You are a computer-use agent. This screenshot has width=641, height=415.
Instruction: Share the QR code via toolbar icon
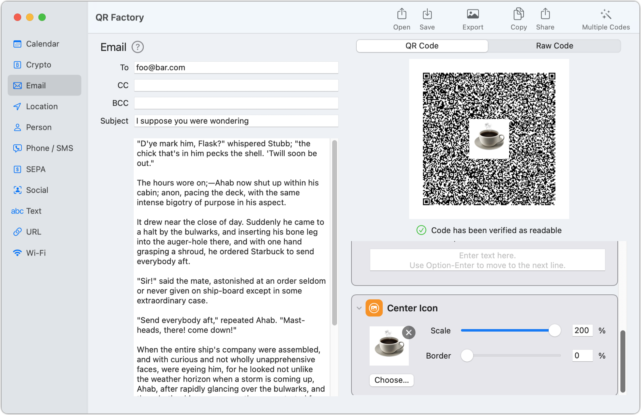pos(545,18)
